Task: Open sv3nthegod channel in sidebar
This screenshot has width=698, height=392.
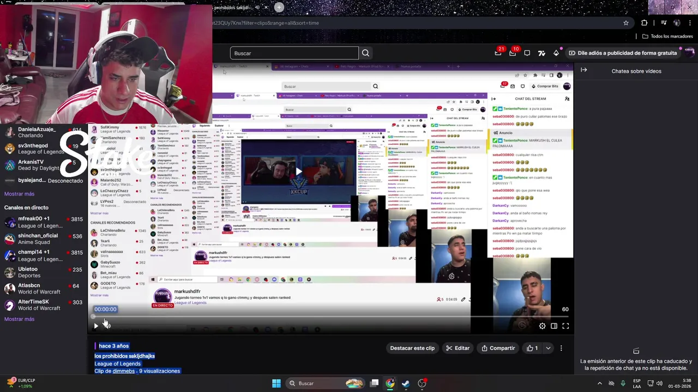Action: pyautogui.click(x=44, y=149)
